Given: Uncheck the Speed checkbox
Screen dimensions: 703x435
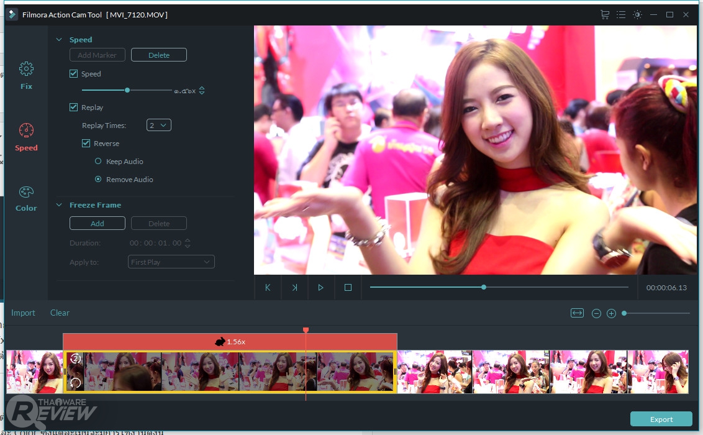Looking at the screenshot, I should click(x=74, y=74).
